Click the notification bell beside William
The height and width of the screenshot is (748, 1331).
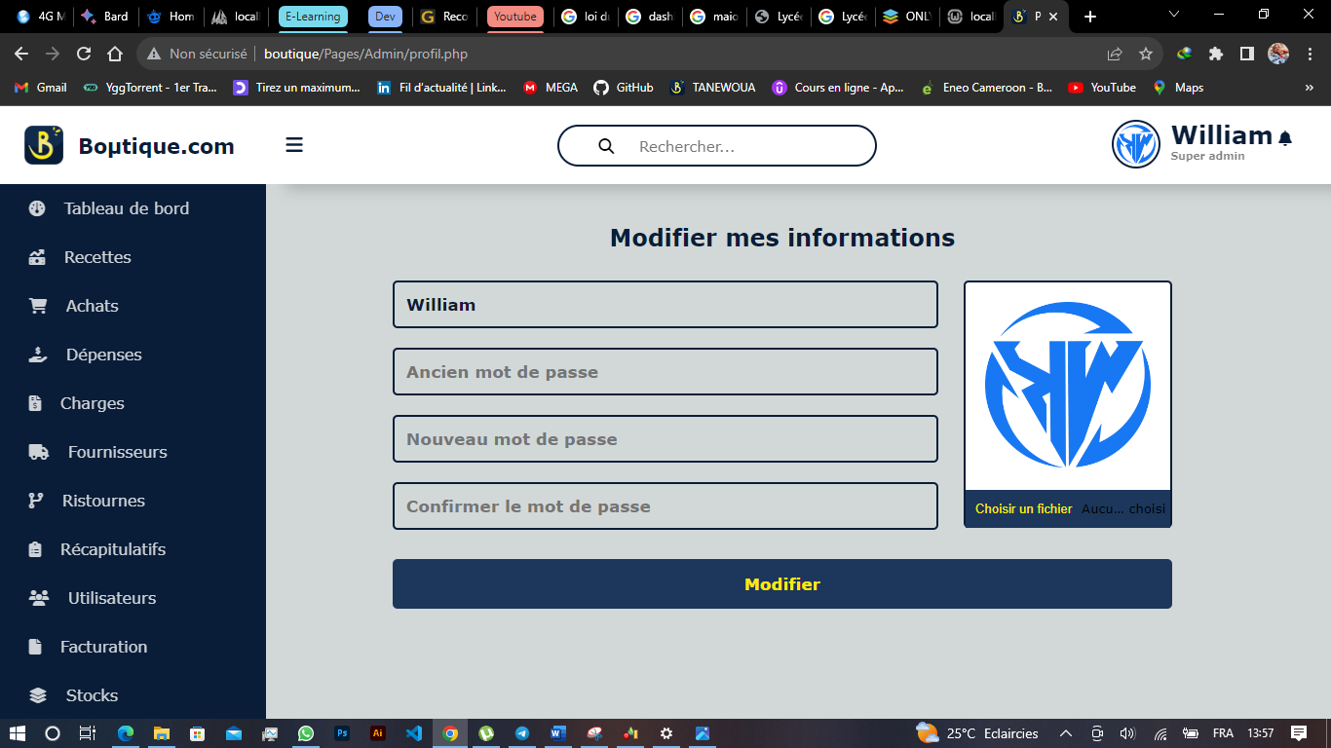click(1285, 138)
